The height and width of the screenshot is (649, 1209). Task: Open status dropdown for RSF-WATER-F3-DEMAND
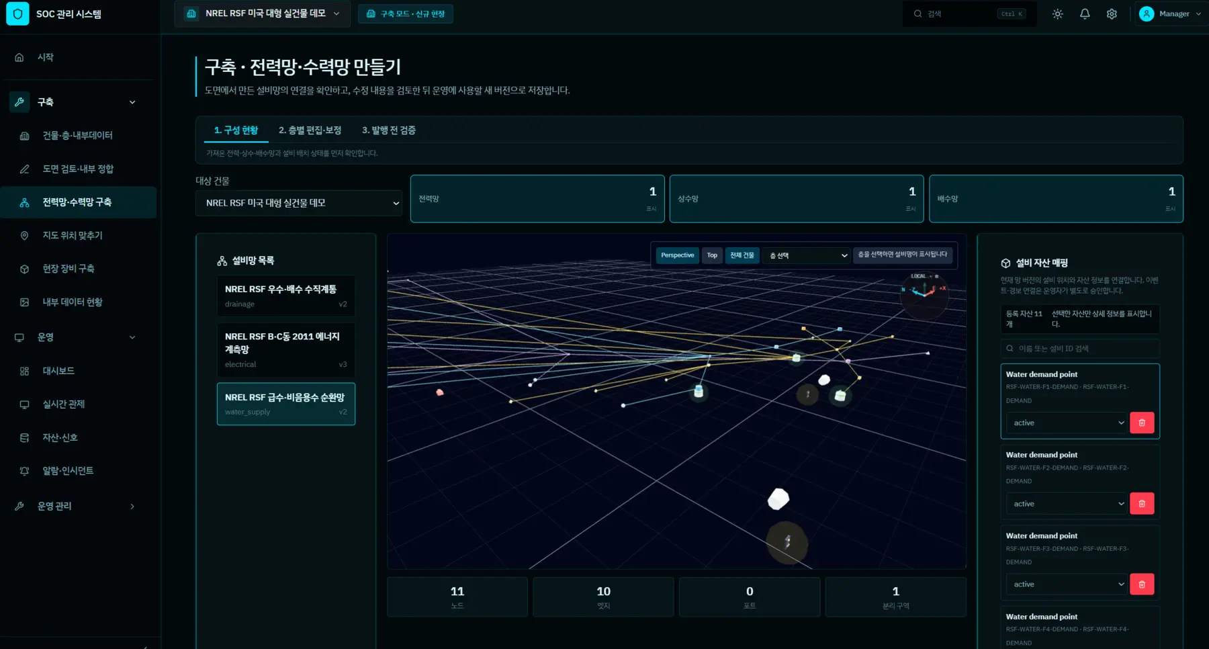coord(1065,585)
